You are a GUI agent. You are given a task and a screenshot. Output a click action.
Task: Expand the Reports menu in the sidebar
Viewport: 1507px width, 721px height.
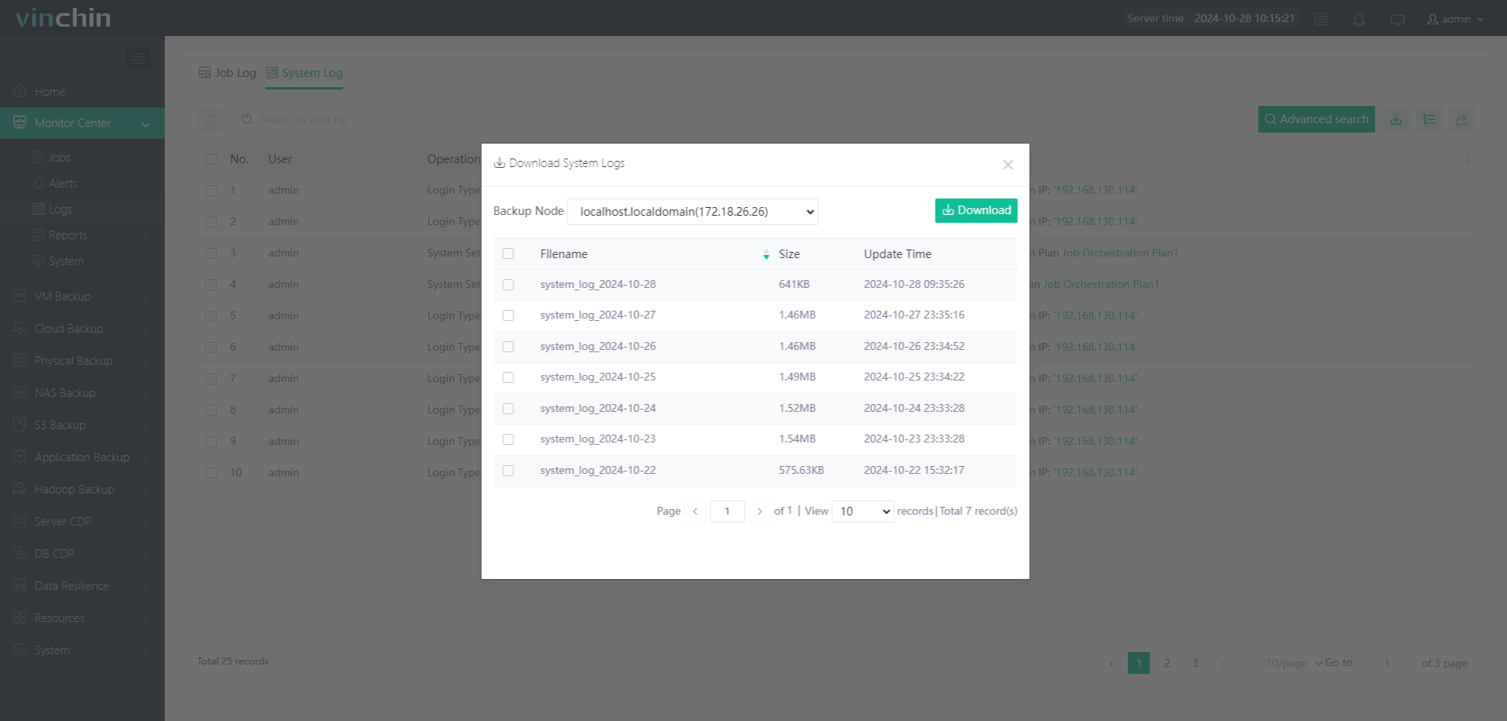(x=67, y=235)
